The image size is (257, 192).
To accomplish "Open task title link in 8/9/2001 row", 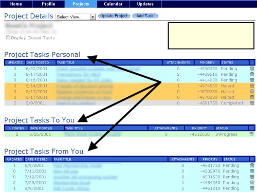I will coord(71,188).
